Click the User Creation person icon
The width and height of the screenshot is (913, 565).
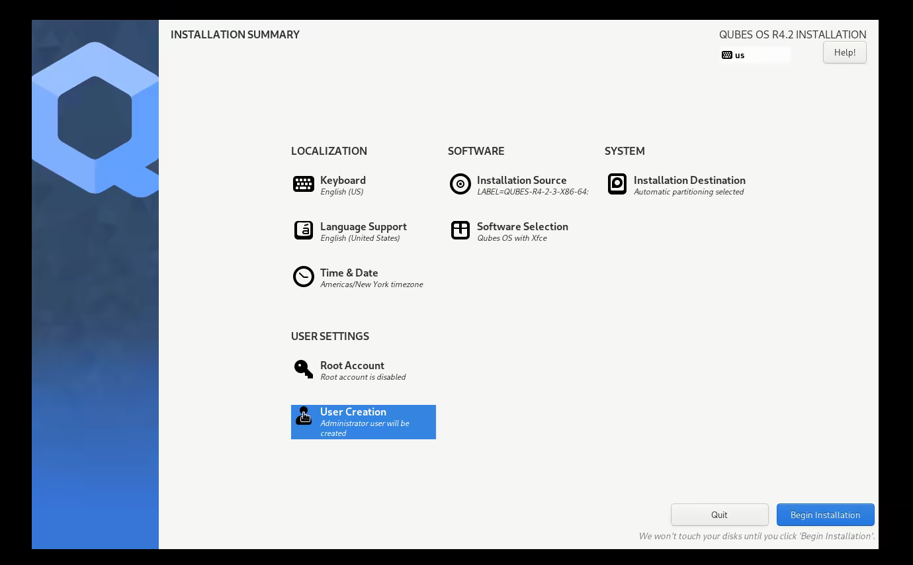point(304,415)
